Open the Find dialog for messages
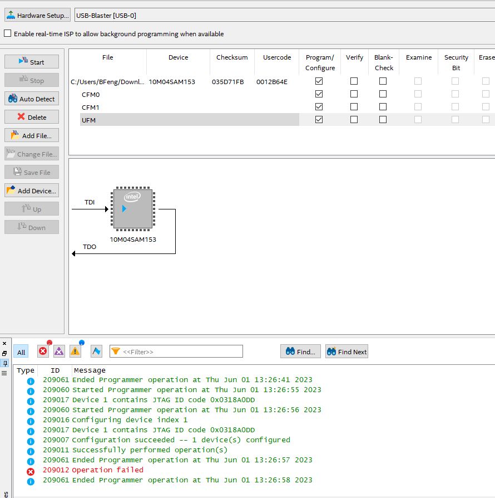 [300, 351]
